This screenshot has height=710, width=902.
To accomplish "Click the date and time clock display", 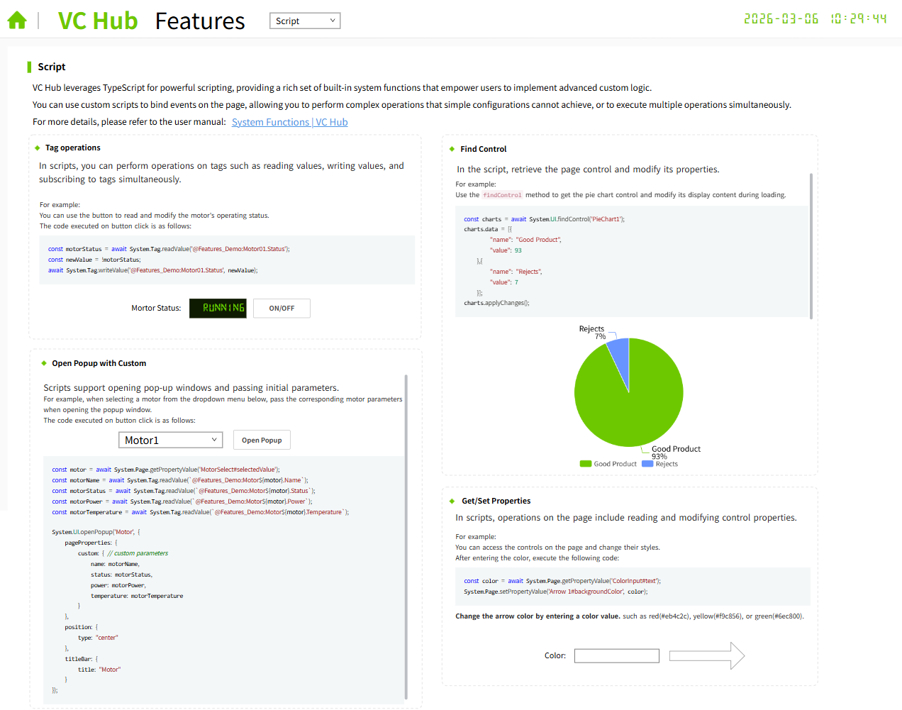I will click(815, 19).
